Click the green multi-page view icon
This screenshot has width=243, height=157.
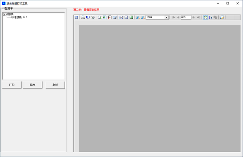131,17
